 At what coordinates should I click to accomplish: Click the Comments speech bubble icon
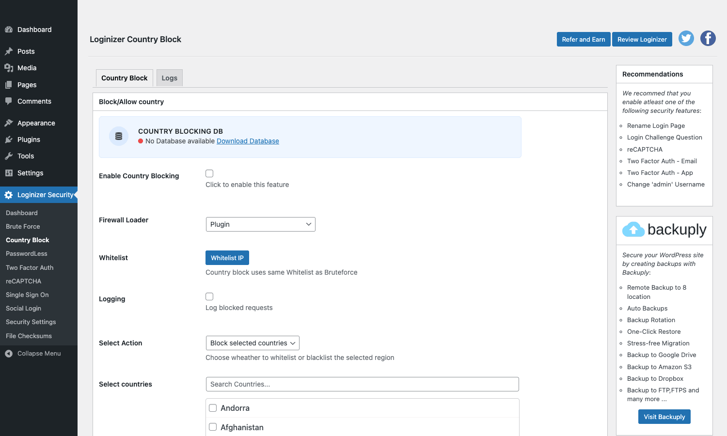click(9, 101)
